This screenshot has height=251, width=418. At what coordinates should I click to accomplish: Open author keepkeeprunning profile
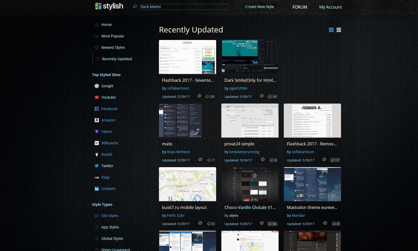244,152
